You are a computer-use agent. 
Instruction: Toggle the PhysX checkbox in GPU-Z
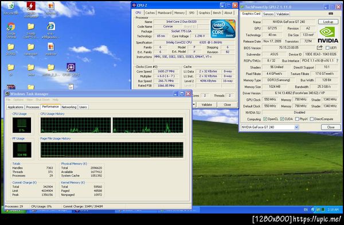click(297, 119)
